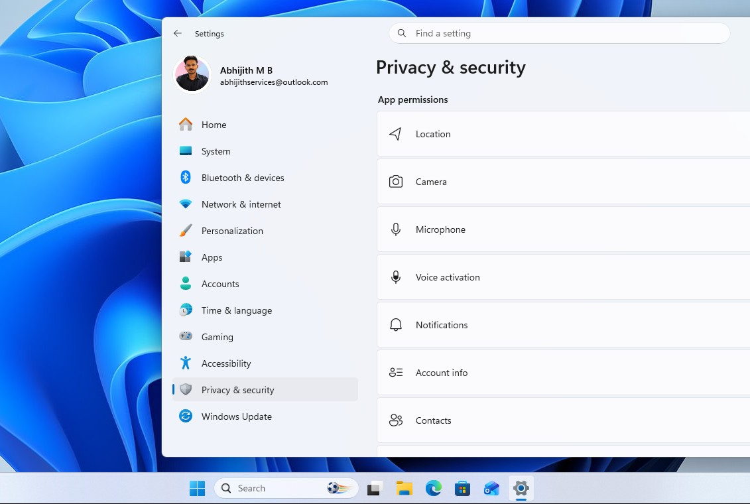750x504 pixels.
Task: Select Windows Update label
Action: 236,416
